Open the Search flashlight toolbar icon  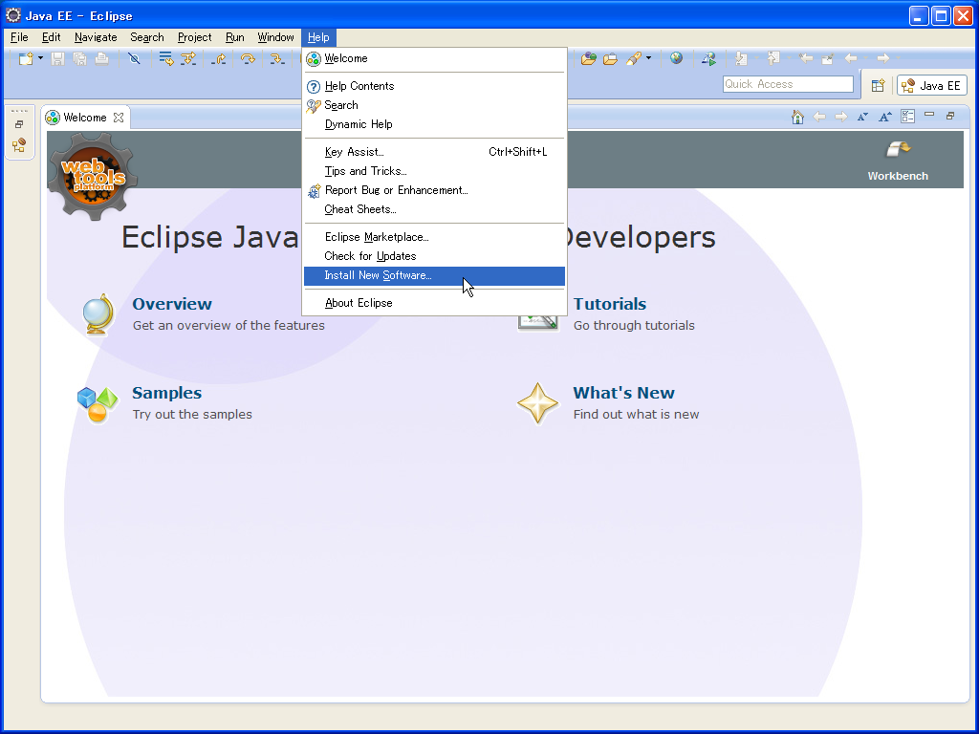tap(636, 58)
